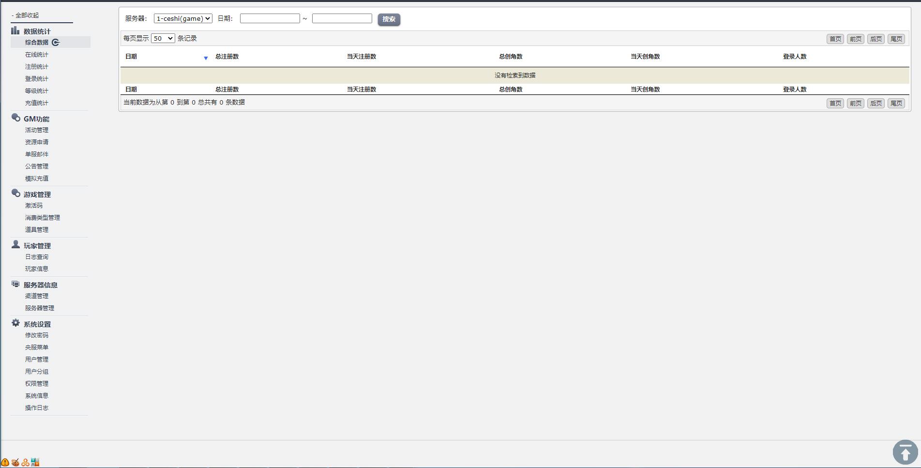Click the orange warning icon at bottom left
Screen dimensions: 921x468
tap(5, 462)
